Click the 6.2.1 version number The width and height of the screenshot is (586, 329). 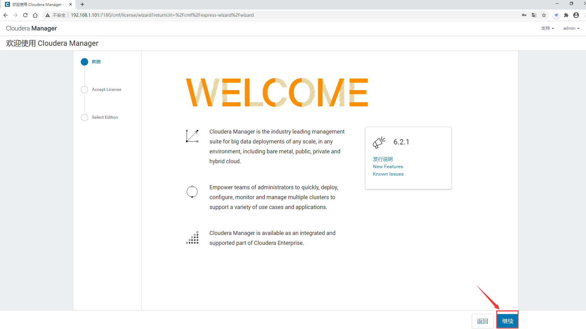click(x=401, y=142)
